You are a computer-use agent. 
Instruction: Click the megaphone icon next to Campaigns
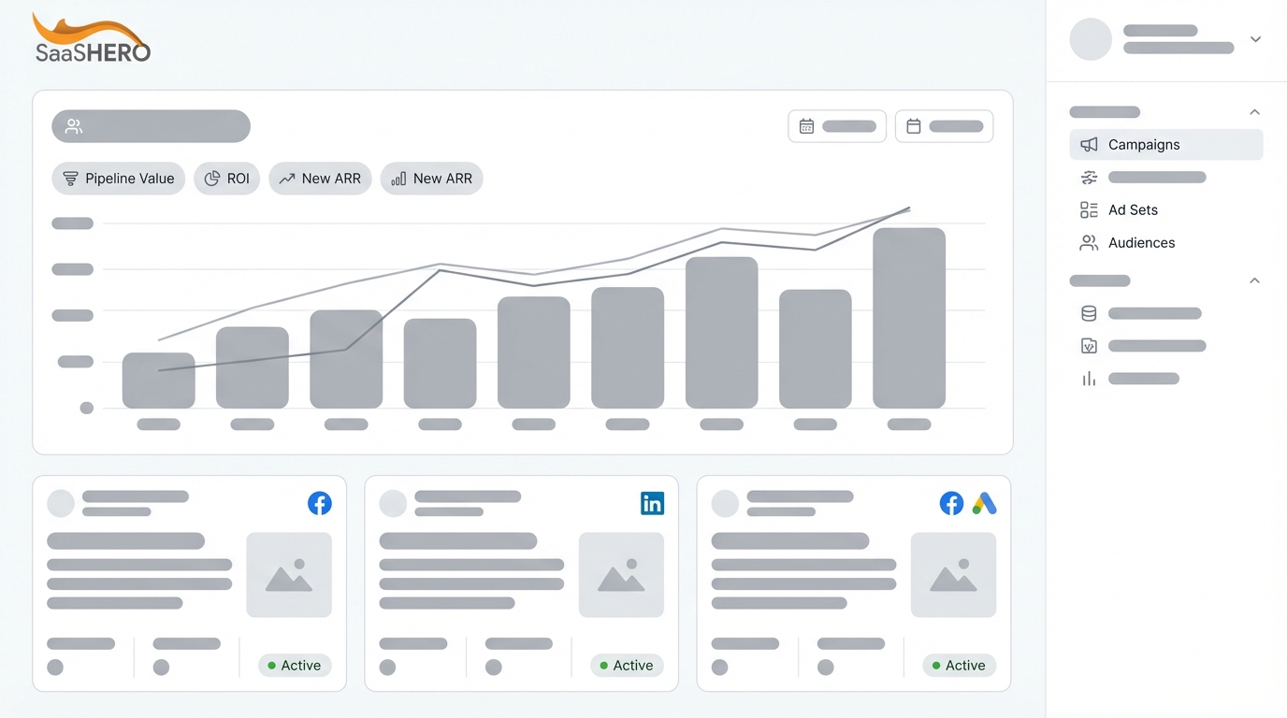coord(1088,145)
